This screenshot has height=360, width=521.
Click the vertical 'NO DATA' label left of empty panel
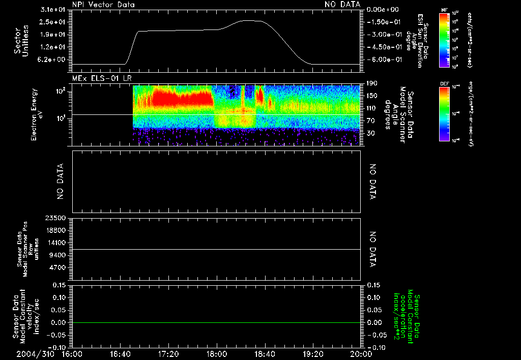point(60,182)
